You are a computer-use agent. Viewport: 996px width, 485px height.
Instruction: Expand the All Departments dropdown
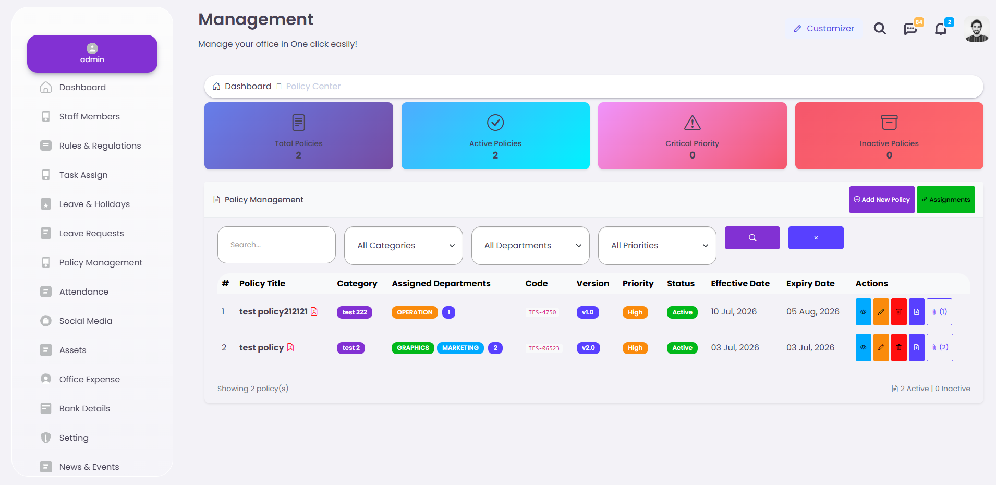point(530,246)
